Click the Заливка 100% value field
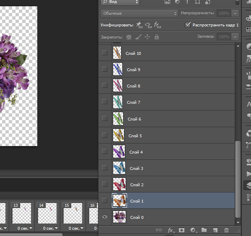The height and width of the screenshot is (236, 251). pyautogui.click(x=224, y=37)
